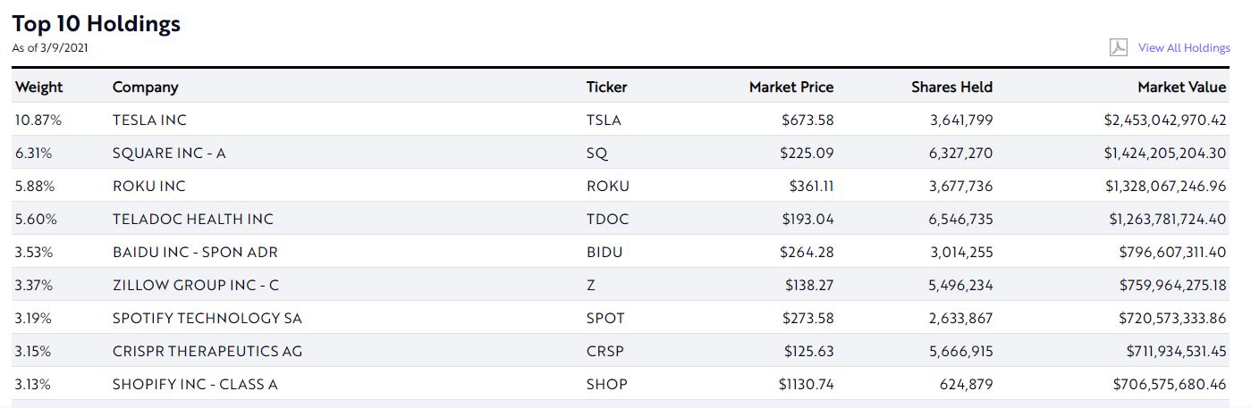Open the View All Holdings link

[x=1184, y=48]
